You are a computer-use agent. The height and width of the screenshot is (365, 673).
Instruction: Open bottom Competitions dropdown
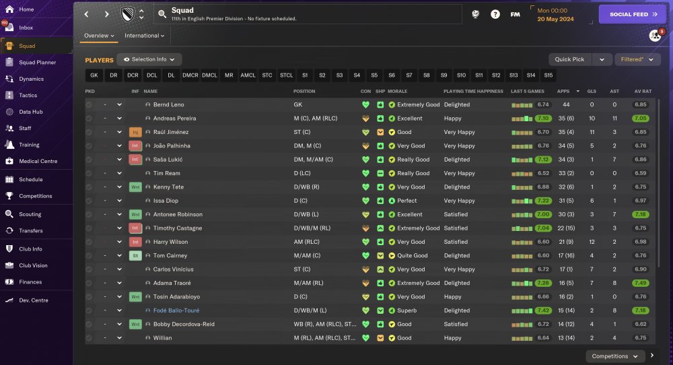tap(614, 356)
